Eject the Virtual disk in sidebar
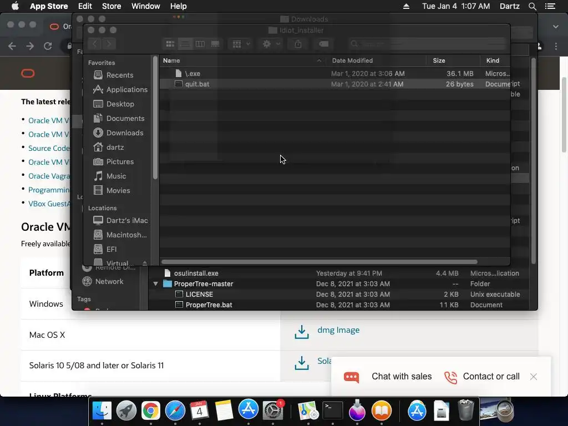The height and width of the screenshot is (426, 568). click(145, 263)
